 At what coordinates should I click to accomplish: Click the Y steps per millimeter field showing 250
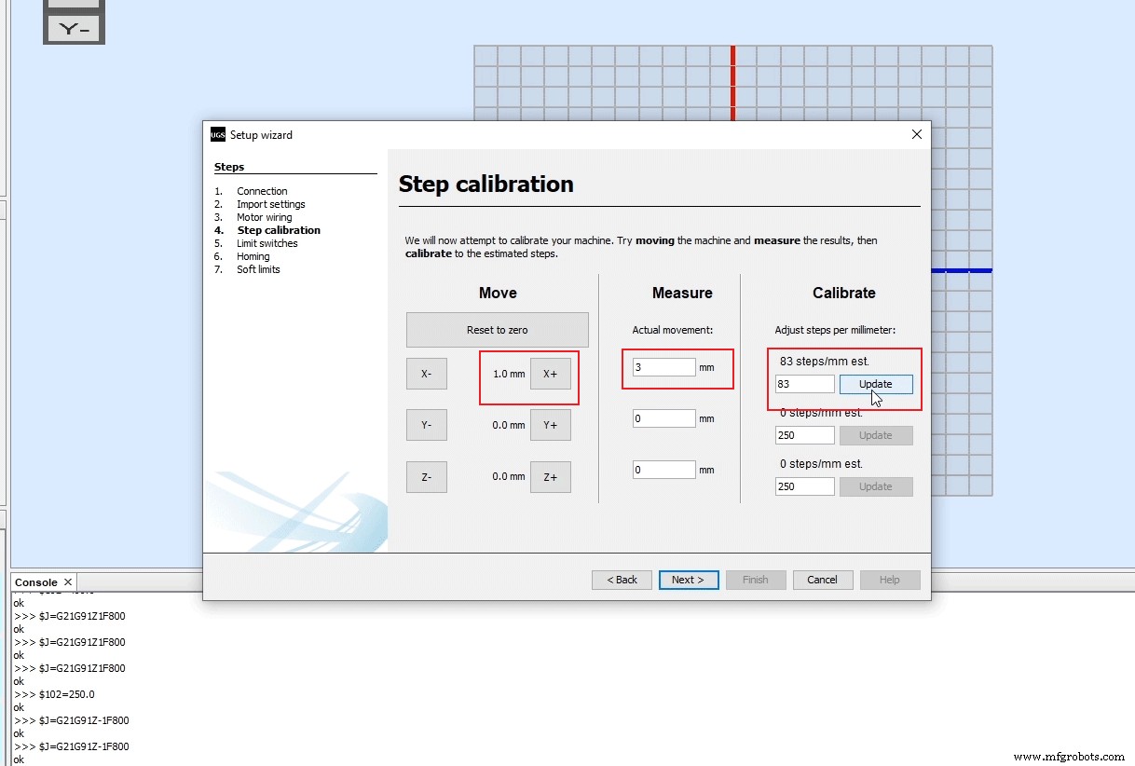804,434
